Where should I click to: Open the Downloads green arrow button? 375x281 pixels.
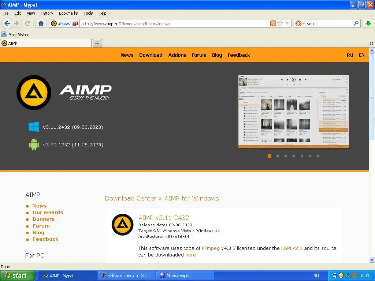click(x=368, y=23)
